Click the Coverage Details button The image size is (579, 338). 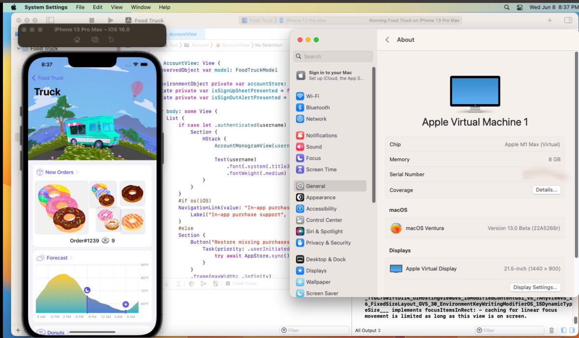pyautogui.click(x=547, y=190)
